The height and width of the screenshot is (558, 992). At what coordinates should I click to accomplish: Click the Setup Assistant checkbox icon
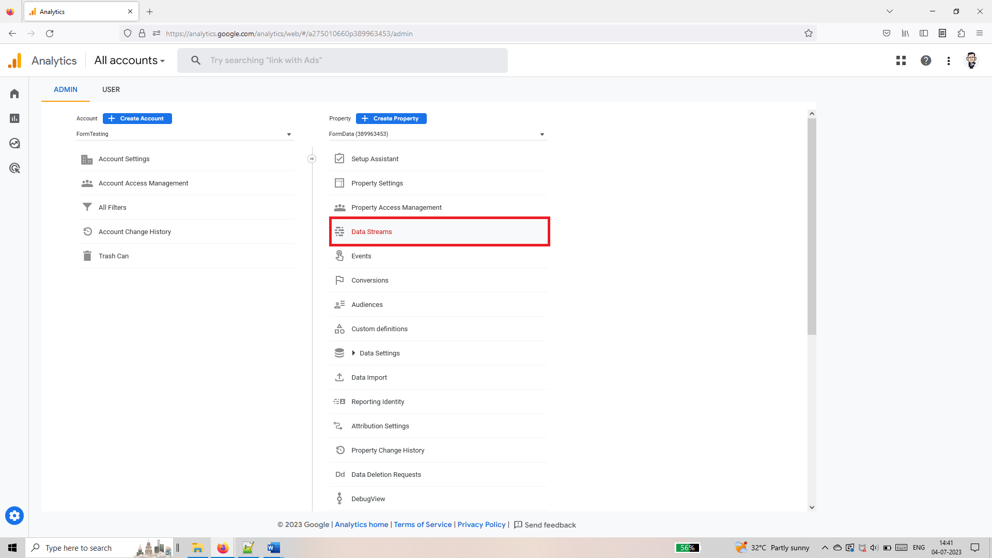[339, 159]
